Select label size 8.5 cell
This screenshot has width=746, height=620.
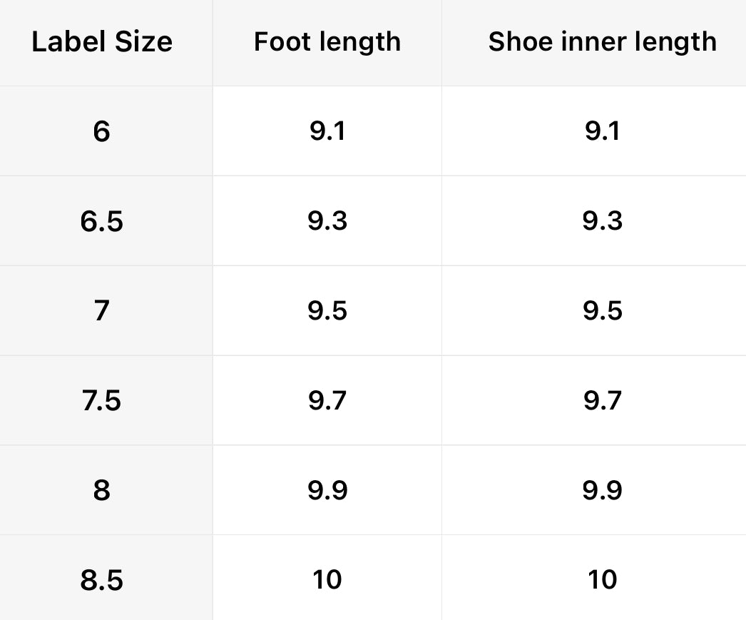102,580
